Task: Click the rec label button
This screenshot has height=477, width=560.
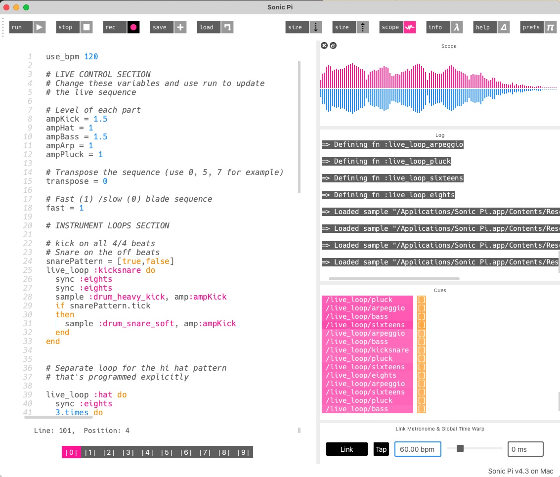Action: coord(115,27)
